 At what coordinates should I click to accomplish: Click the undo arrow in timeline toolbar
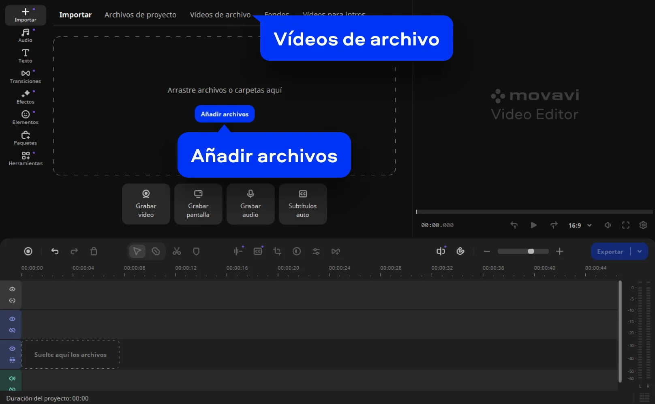pos(55,251)
